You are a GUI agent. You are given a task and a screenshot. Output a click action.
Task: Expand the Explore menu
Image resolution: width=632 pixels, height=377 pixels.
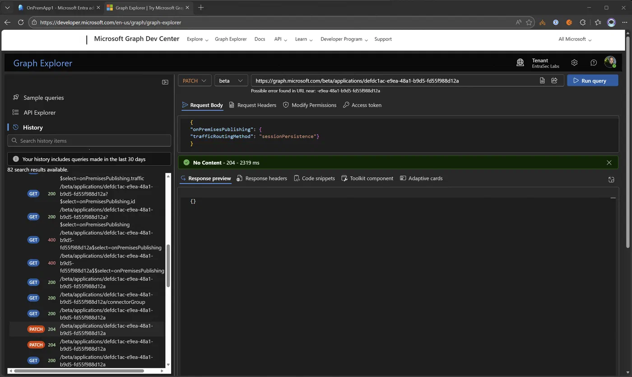click(x=198, y=39)
